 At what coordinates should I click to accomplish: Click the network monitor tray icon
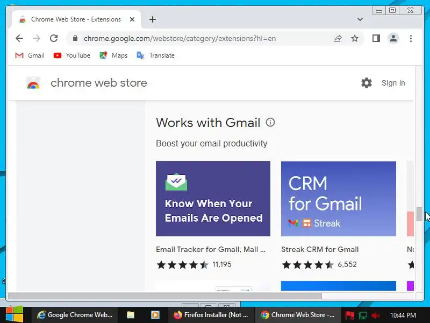363,315
